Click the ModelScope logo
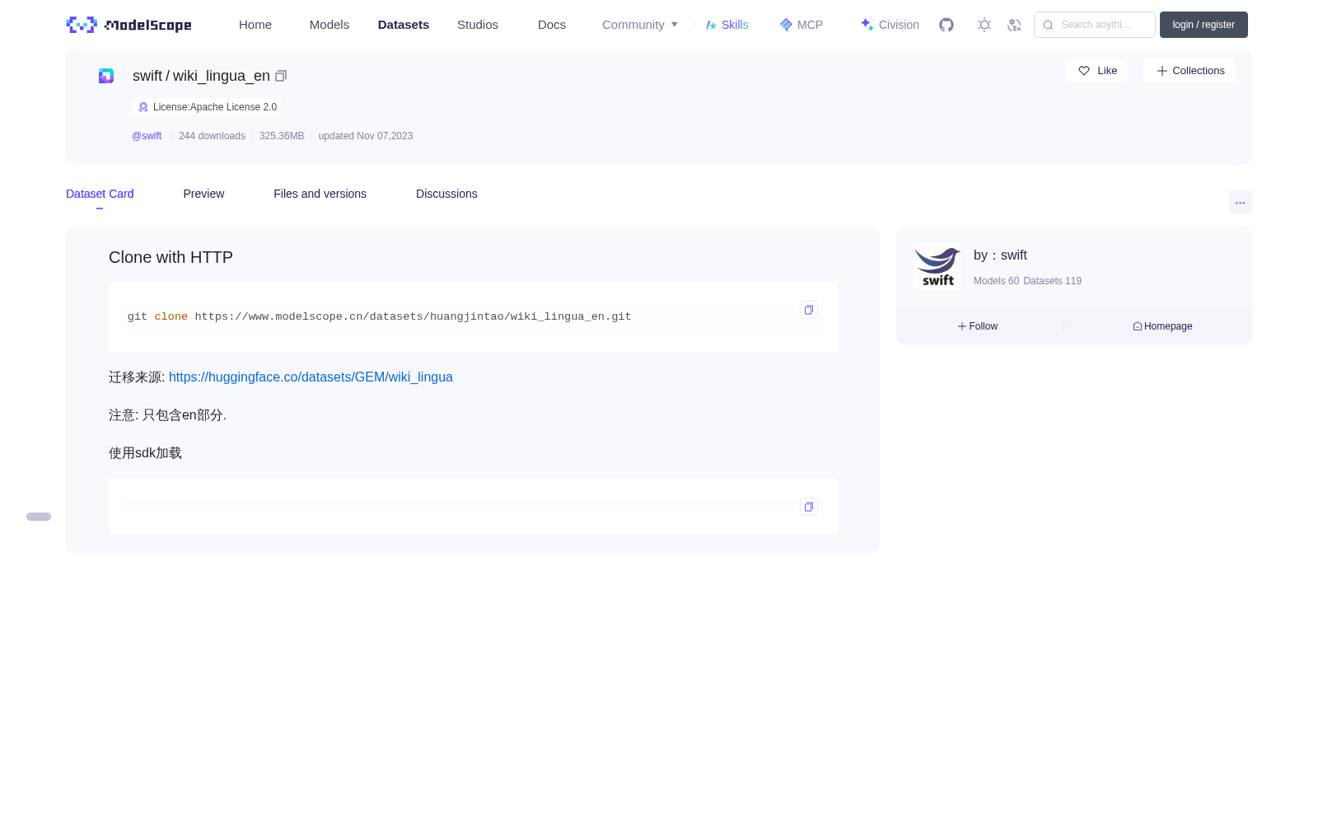Viewport: 1318px width, 824px height. tap(129, 25)
